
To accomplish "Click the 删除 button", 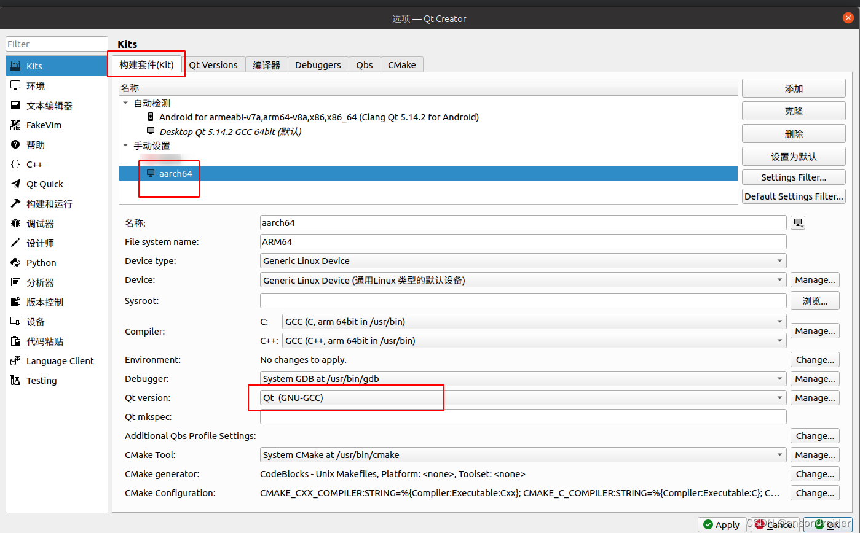I will click(x=794, y=134).
